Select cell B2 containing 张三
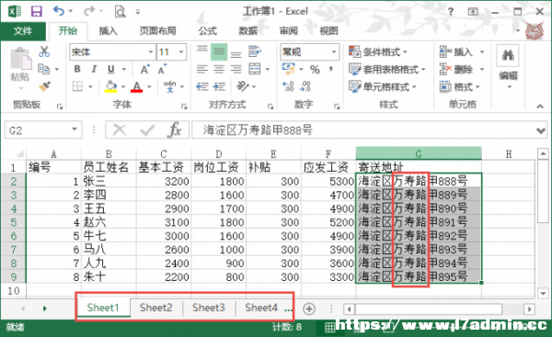552x337 pixels. pos(109,181)
